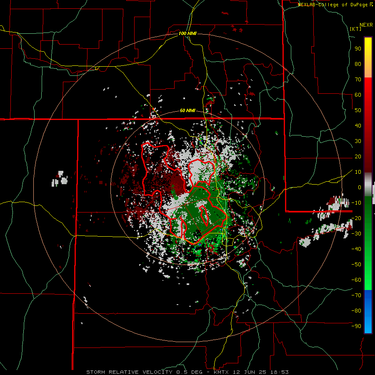Select the -50 value on the velocity scale
This screenshot has width=375, height=375.
356,264
